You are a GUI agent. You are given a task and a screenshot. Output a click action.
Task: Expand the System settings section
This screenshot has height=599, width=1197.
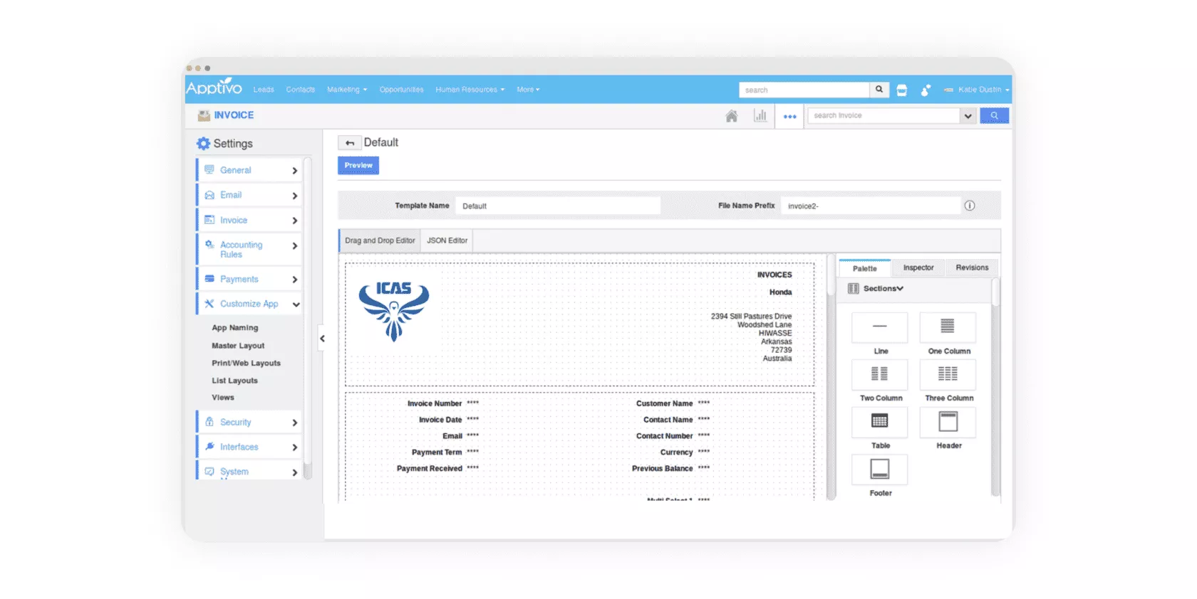[x=249, y=471]
